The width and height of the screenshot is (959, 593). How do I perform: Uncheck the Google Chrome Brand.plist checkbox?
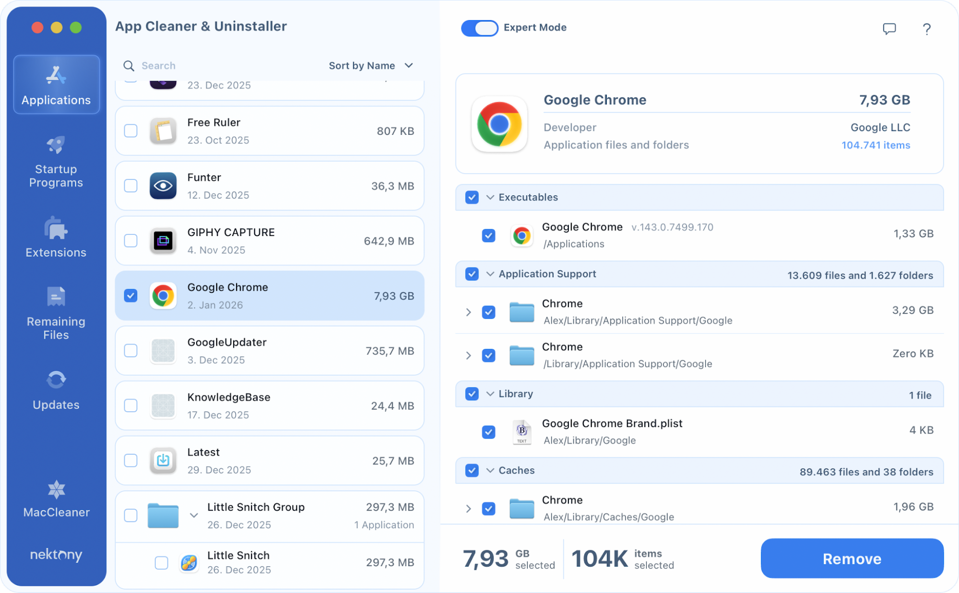488,432
